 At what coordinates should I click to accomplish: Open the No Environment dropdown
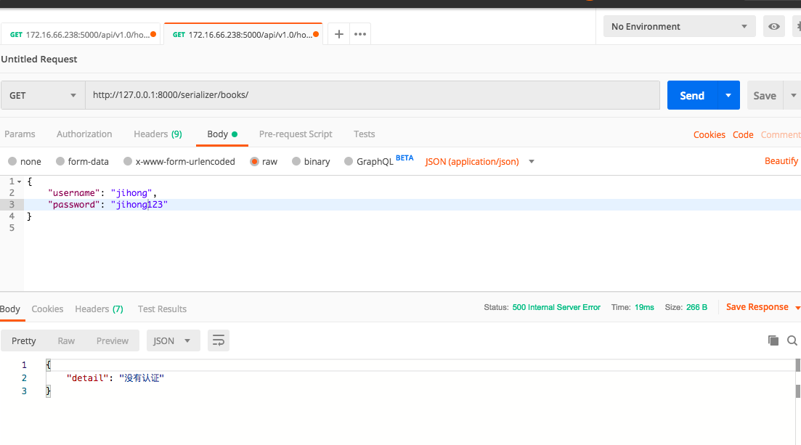pyautogui.click(x=679, y=27)
